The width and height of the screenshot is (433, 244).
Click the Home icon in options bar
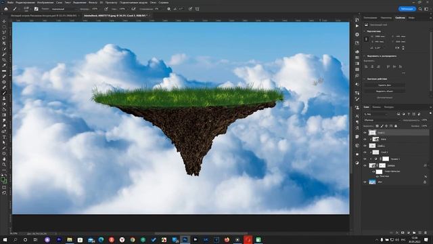click(6, 9)
